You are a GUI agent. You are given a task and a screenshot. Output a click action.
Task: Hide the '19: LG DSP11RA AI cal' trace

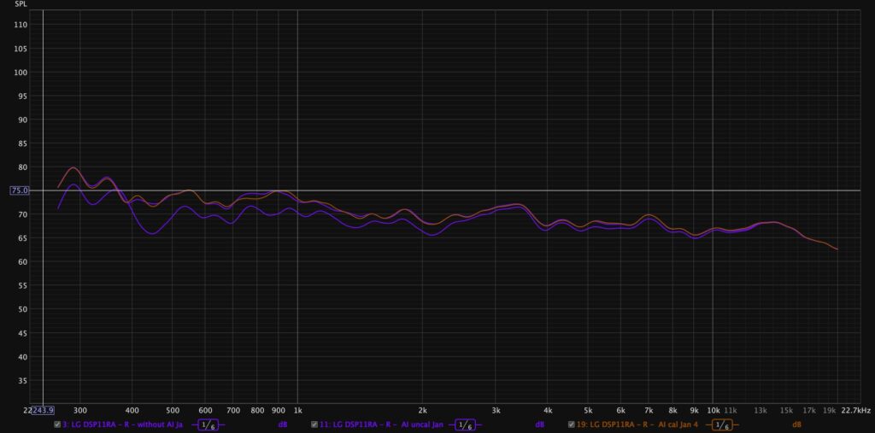click(x=572, y=424)
